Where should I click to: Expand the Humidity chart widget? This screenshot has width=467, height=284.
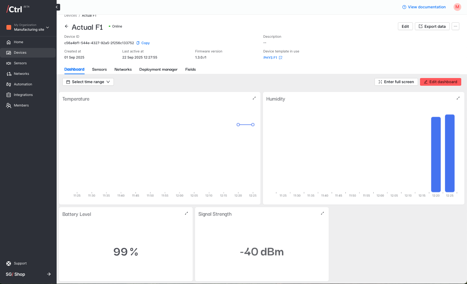point(458,99)
